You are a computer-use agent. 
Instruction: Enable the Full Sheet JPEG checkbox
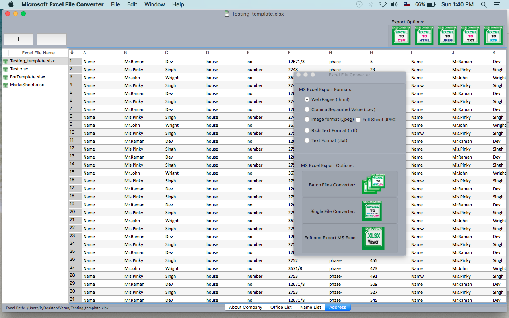click(358, 120)
